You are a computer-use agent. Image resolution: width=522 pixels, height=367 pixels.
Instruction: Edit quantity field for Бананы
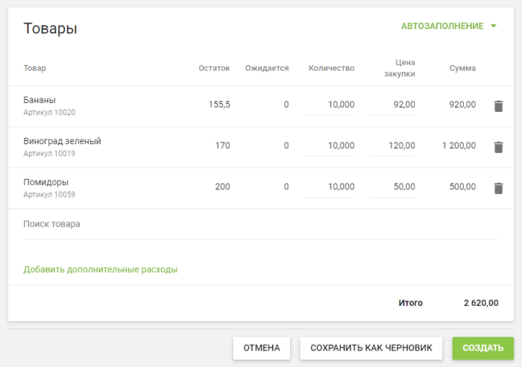tap(330, 105)
